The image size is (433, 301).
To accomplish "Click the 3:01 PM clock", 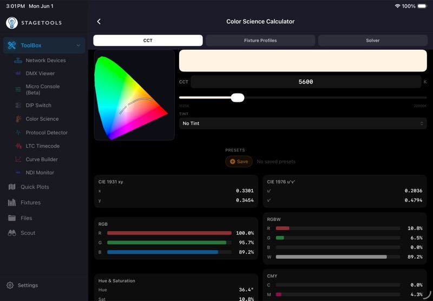I will click(16, 6).
